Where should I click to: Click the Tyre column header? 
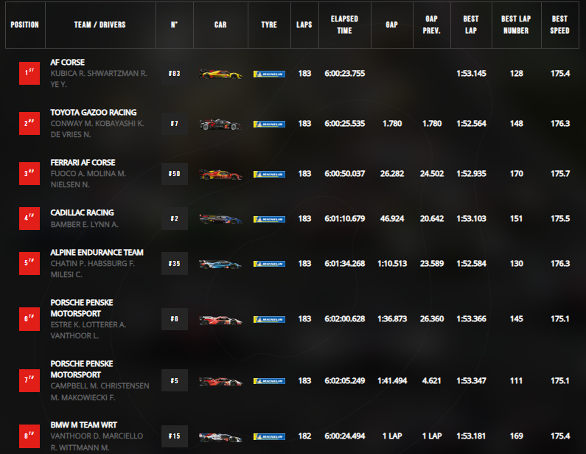(269, 25)
